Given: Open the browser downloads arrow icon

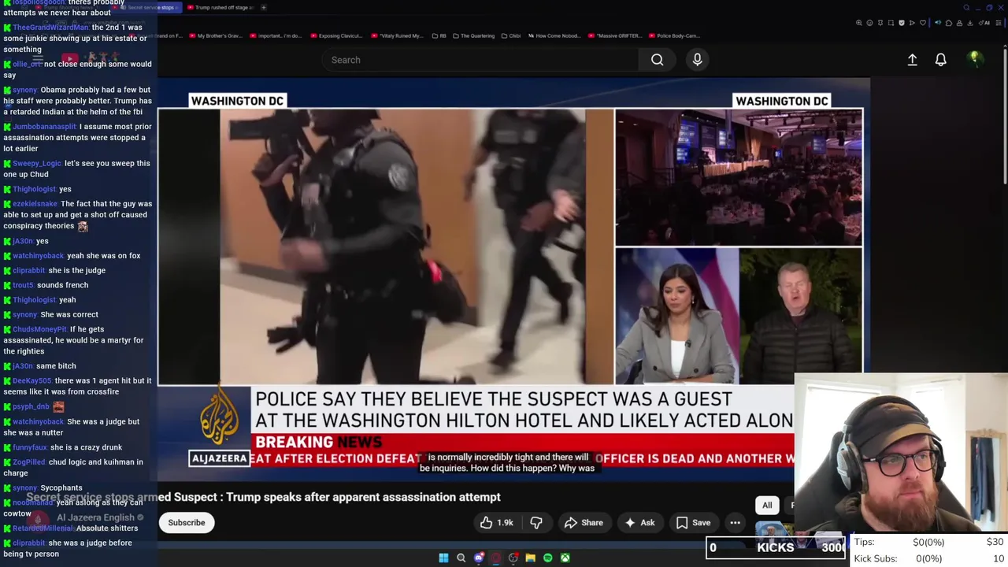Looking at the screenshot, I should [970, 23].
